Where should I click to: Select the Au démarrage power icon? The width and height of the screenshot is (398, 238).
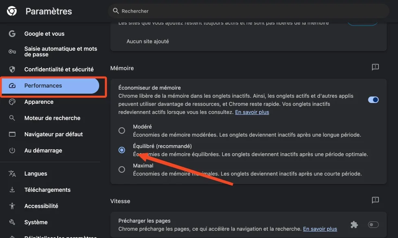(x=13, y=150)
